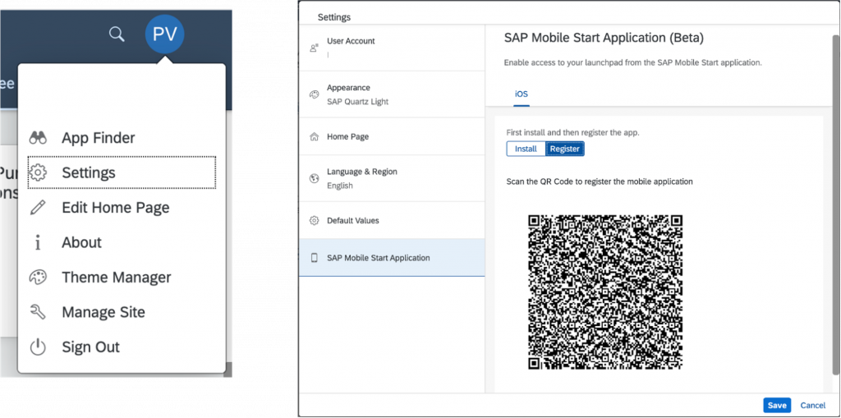The image size is (841, 418).
Task: Cancel the Settings dialog
Action: click(812, 405)
